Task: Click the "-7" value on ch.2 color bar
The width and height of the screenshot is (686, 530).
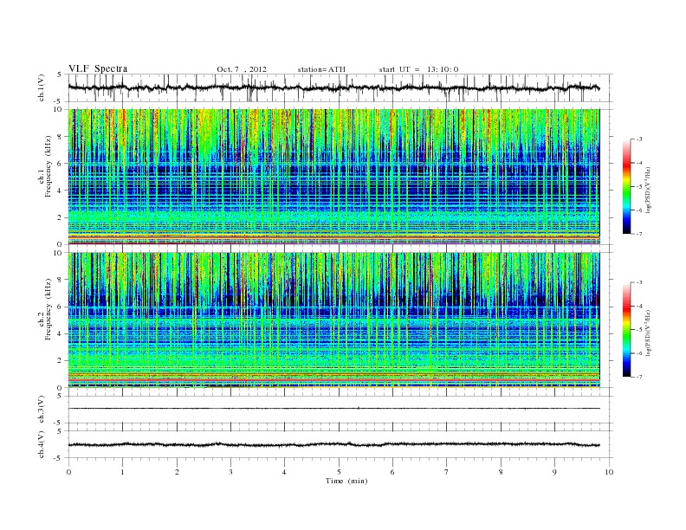Action: 638,377
